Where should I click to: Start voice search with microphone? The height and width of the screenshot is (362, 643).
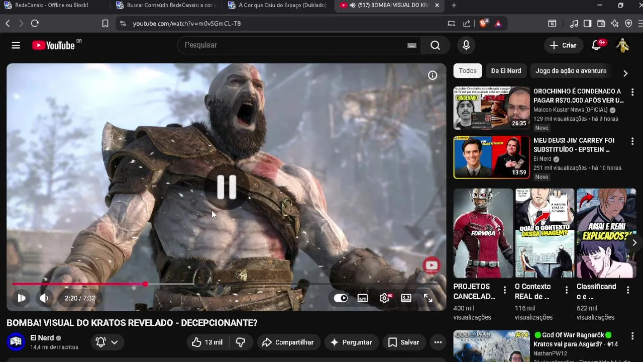(x=466, y=45)
